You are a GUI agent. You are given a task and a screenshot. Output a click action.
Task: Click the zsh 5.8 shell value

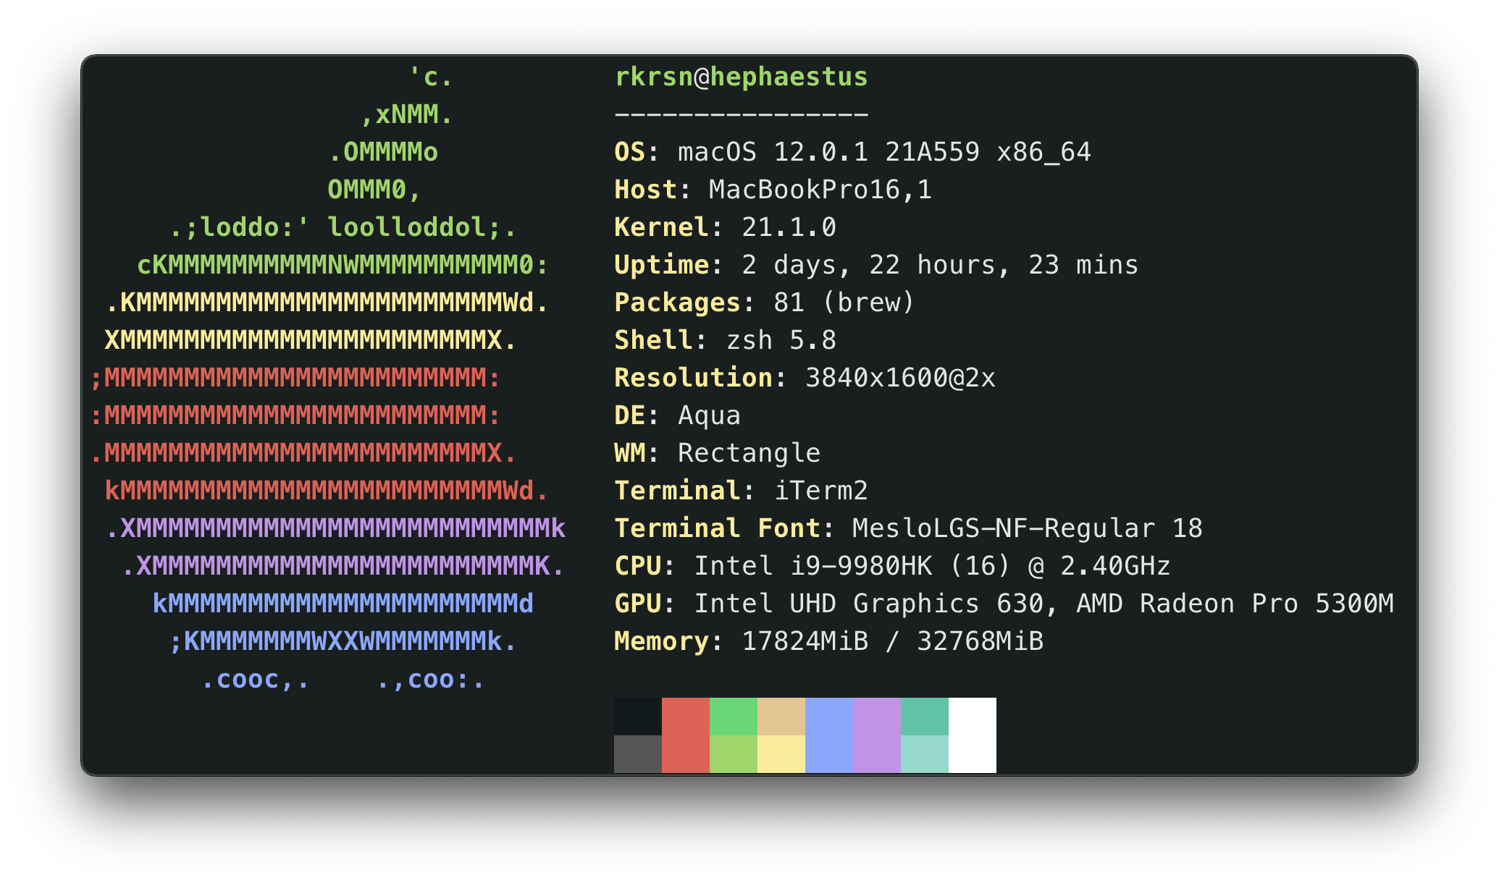click(x=778, y=339)
